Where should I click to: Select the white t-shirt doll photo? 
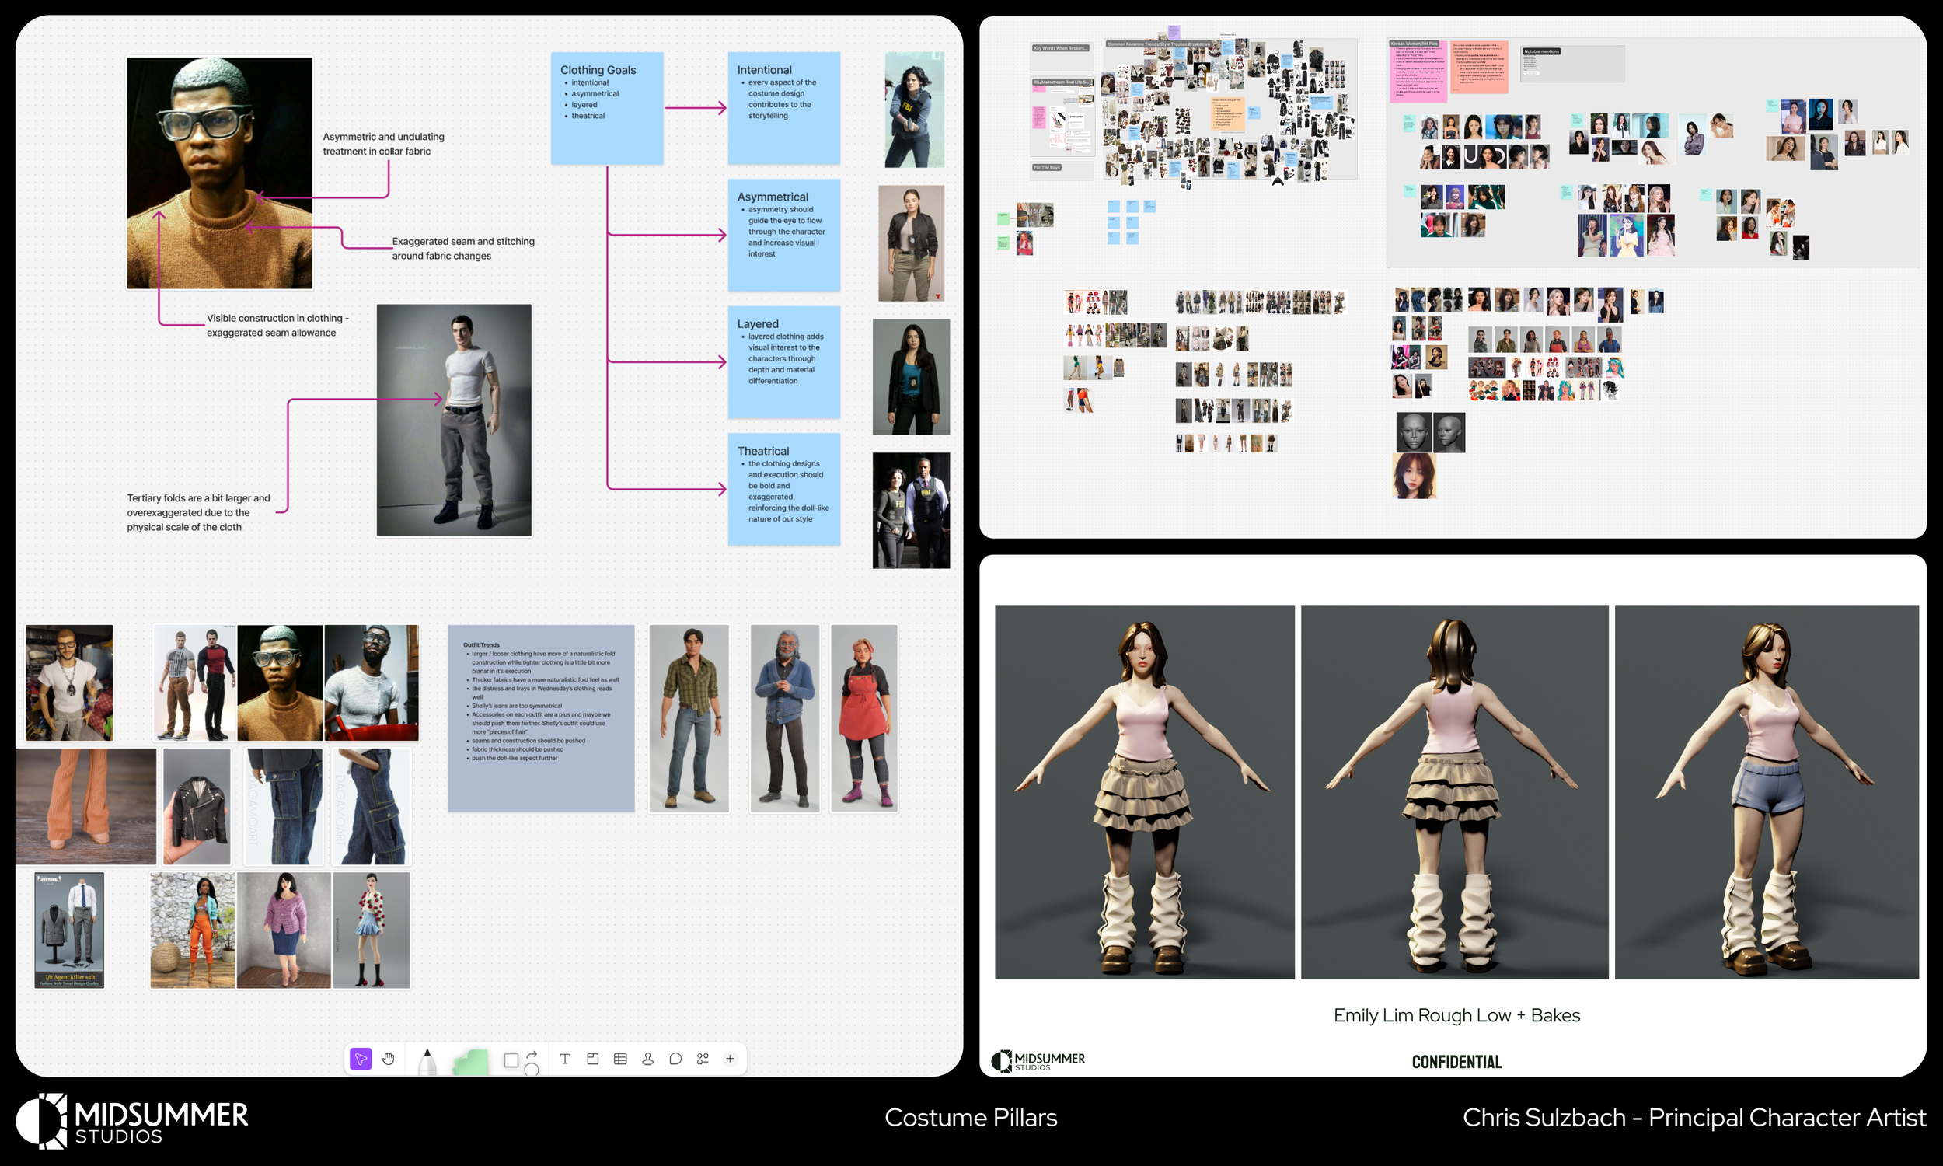[x=454, y=421]
